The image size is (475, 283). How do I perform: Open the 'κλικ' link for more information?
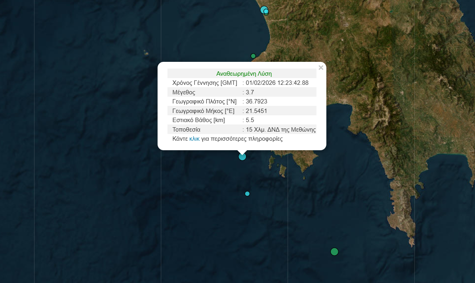click(x=194, y=139)
